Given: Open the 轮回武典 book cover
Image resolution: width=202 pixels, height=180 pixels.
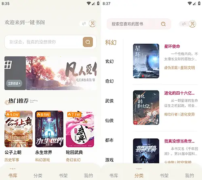Looking at the screenshot, I should click(x=80, y=129).
